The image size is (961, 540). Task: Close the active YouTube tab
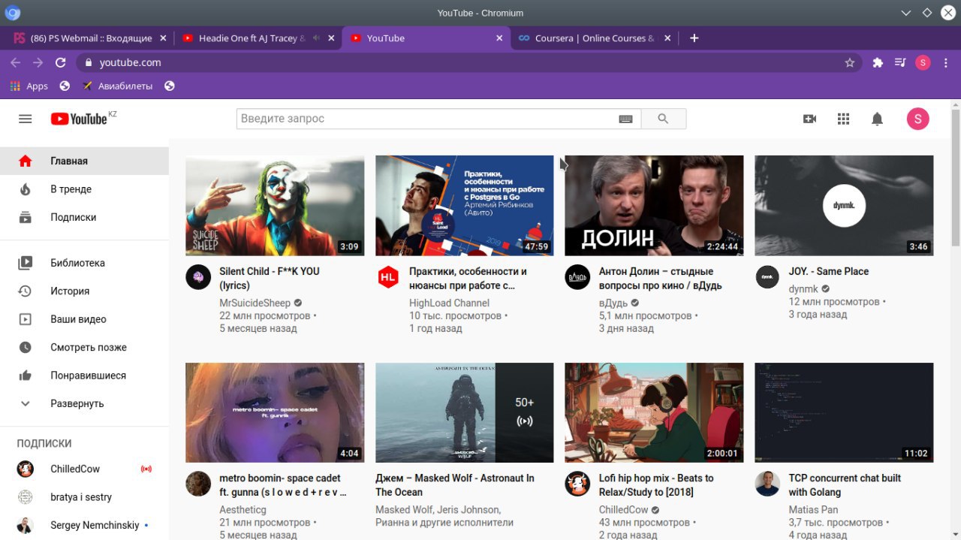pos(499,38)
